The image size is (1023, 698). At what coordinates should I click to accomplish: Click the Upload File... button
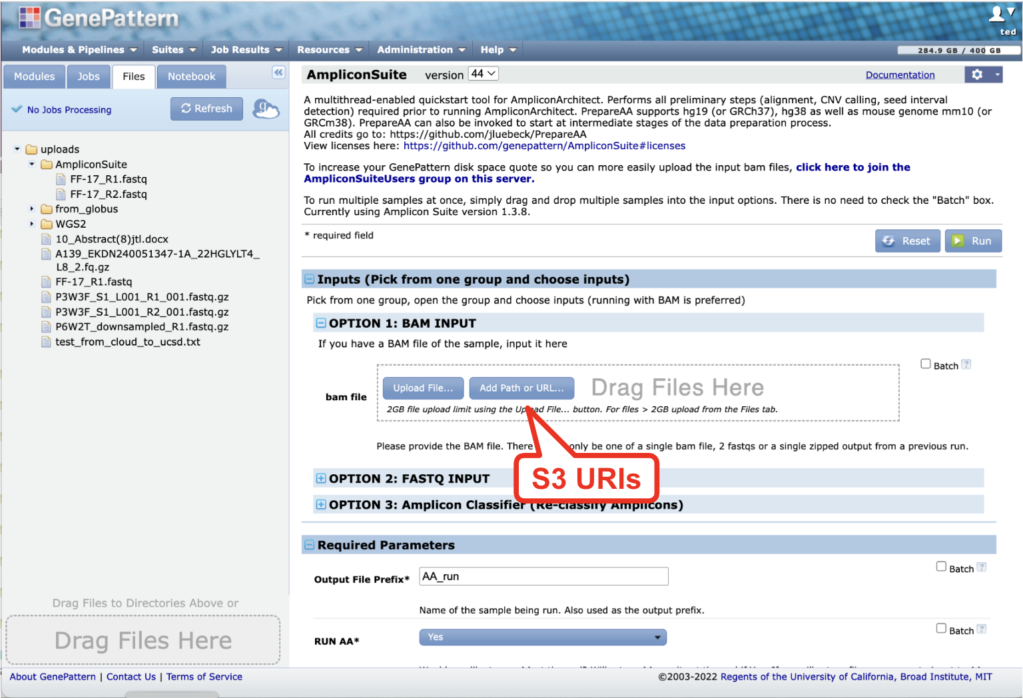coord(423,388)
